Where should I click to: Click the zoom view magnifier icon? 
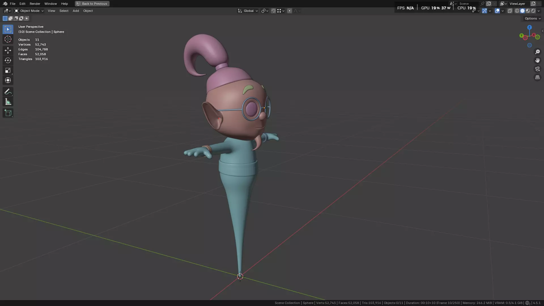[x=537, y=52]
